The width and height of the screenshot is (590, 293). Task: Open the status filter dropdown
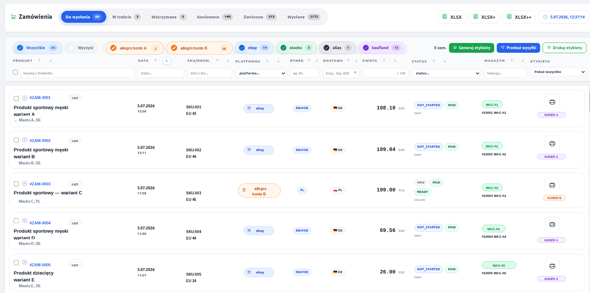[446, 73]
